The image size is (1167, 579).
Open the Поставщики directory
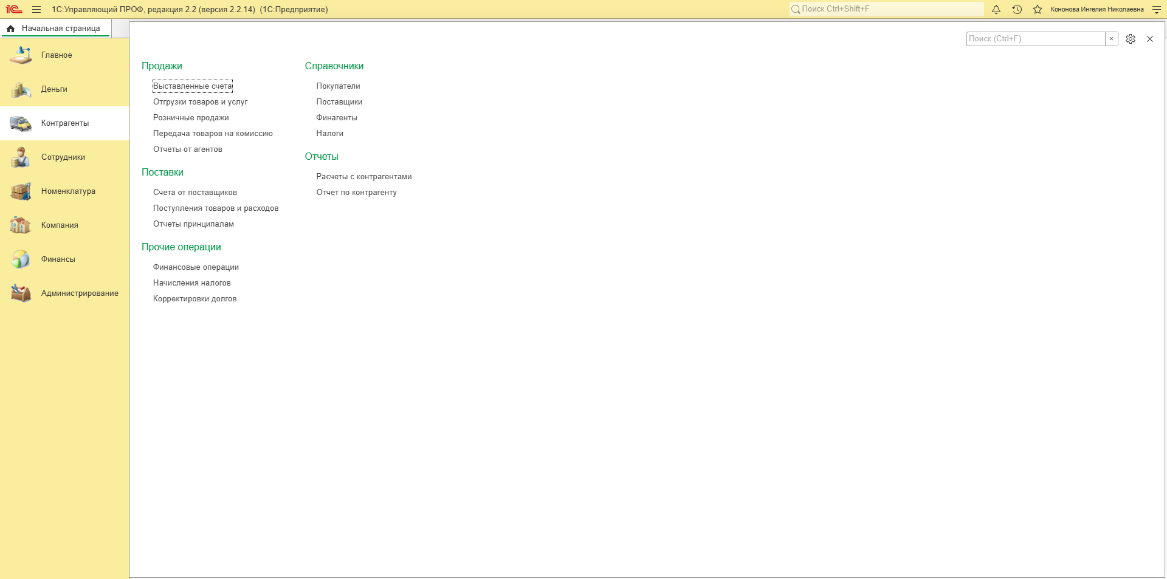pyautogui.click(x=339, y=102)
